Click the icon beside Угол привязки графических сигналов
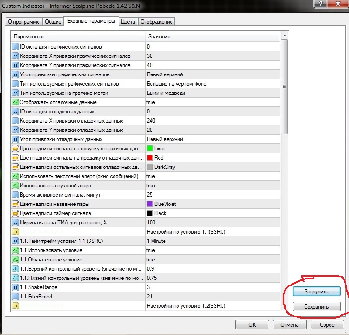The height and width of the screenshot is (335, 349). [15, 74]
